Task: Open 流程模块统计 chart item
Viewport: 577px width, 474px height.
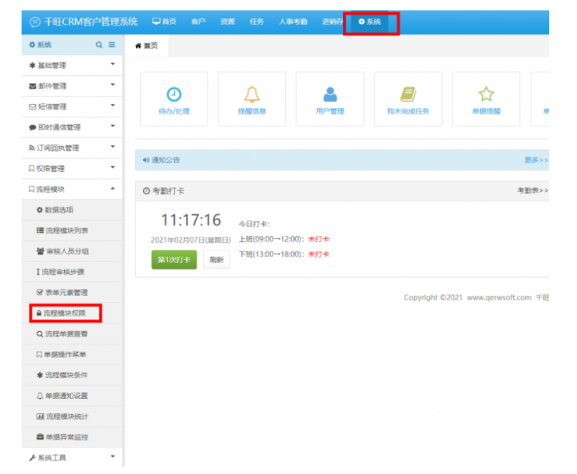Action: [72, 416]
